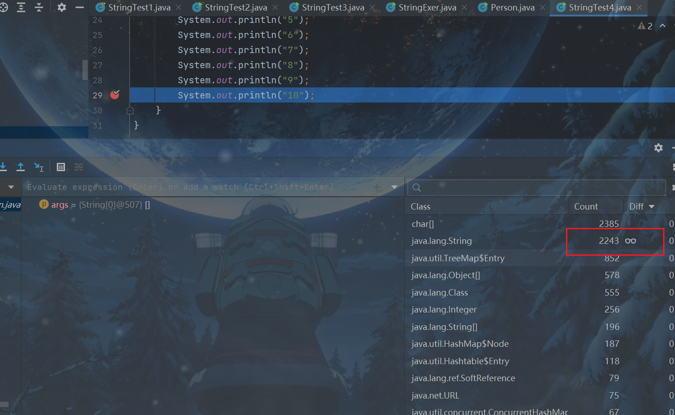Click the Expand All icon in project toolbar
This screenshot has width=675, height=415.
tap(21, 7)
